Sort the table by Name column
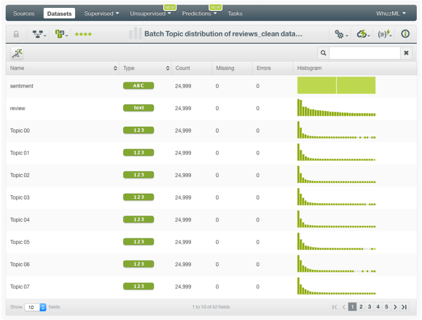The height and width of the screenshot is (320, 422). pyautogui.click(x=63, y=68)
